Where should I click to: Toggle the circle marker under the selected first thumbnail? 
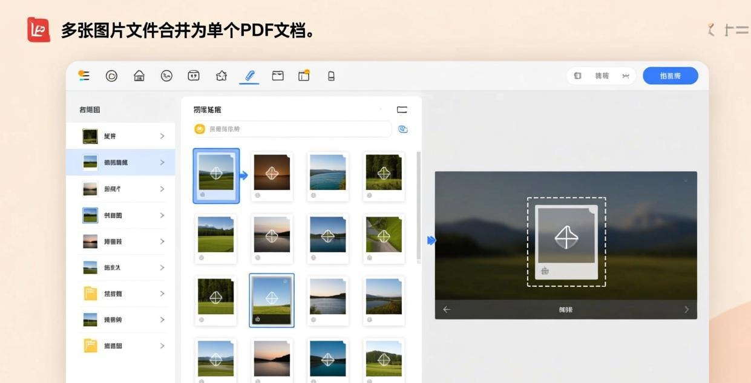pyautogui.click(x=202, y=195)
